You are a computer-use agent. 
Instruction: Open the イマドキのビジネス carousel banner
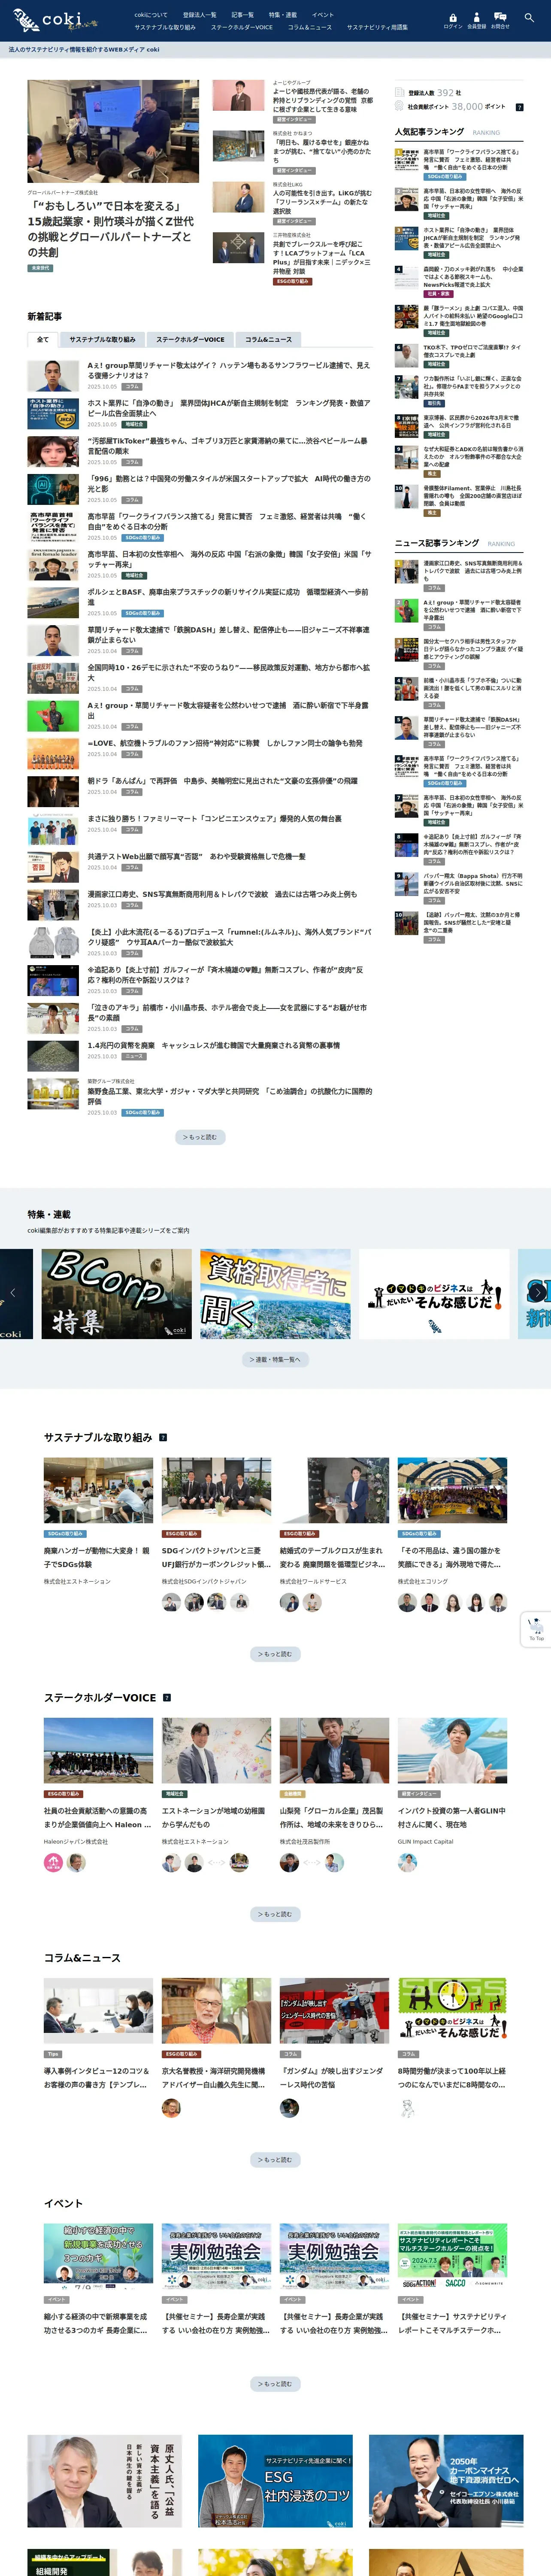click(434, 1294)
